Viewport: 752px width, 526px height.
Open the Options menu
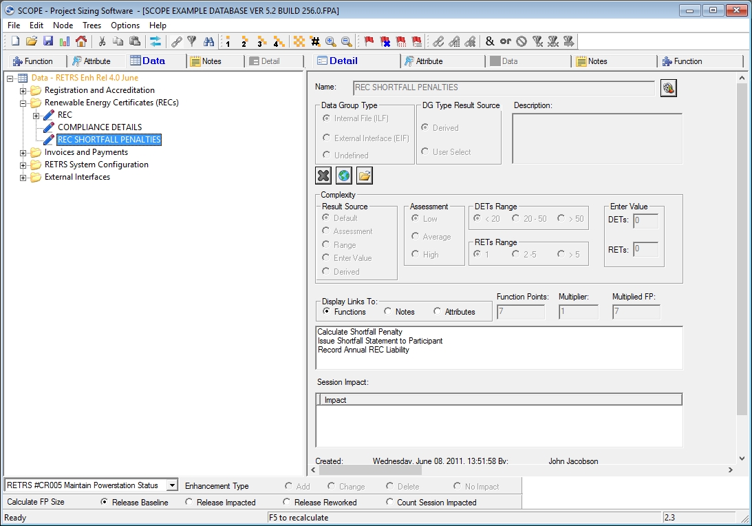coord(125,25)
